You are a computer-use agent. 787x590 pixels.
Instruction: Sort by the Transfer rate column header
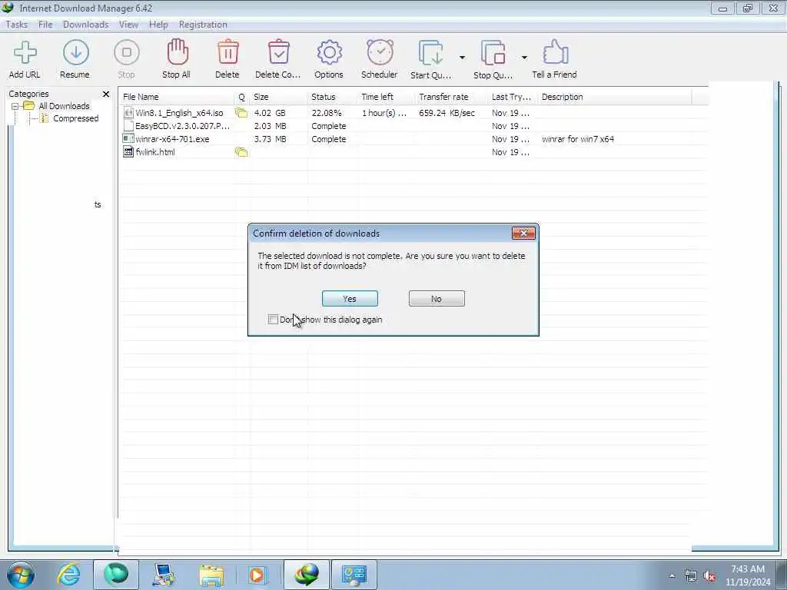point(452,97)
